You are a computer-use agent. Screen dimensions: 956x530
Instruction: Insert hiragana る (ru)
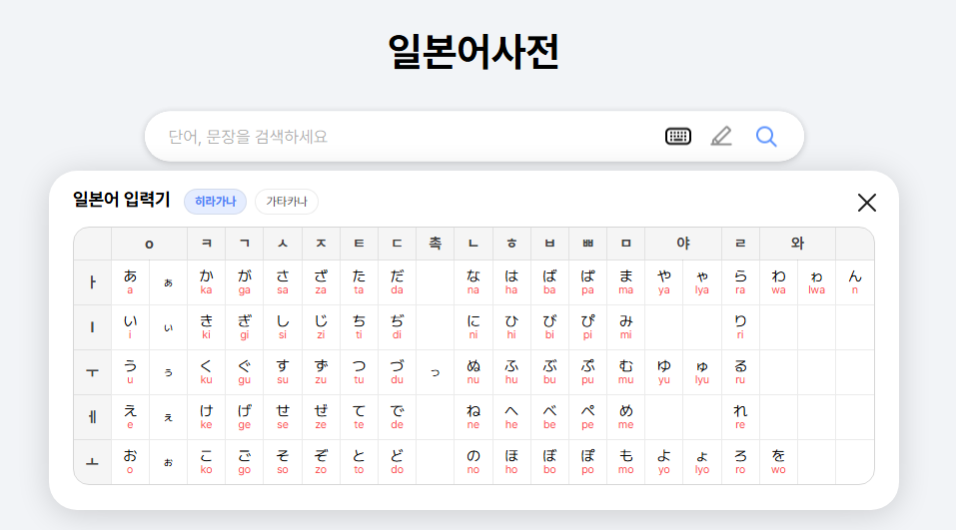[740, 372]
